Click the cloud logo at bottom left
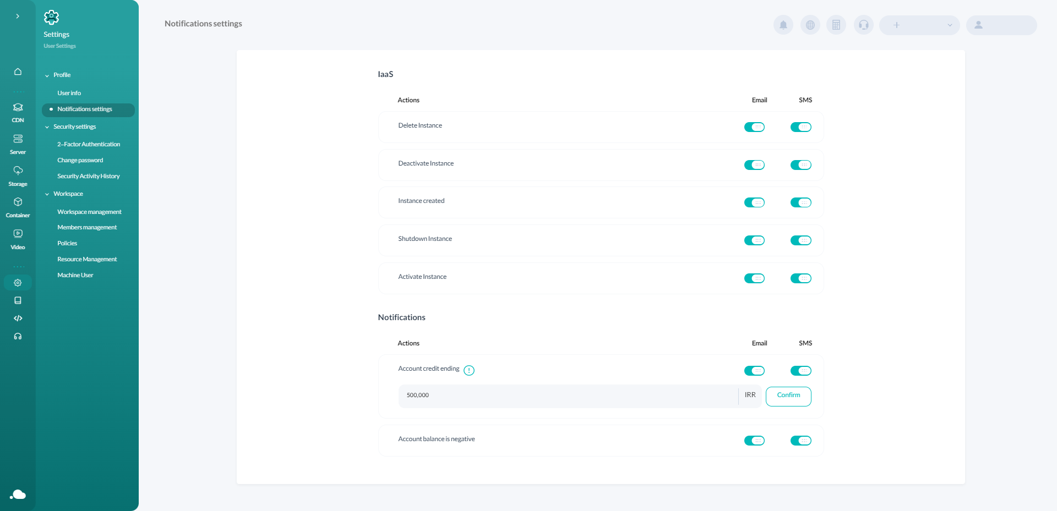 point(18,494)
